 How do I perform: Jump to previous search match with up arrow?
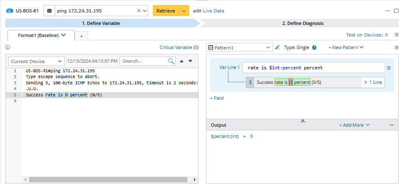(182, 61)
